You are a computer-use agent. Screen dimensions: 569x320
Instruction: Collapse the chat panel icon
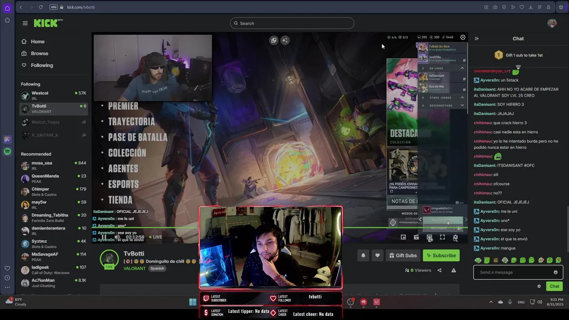click(x=477, y=39)
